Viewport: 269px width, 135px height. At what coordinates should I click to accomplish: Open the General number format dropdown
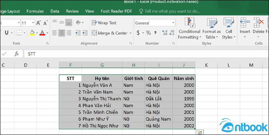tap(173, 23)
